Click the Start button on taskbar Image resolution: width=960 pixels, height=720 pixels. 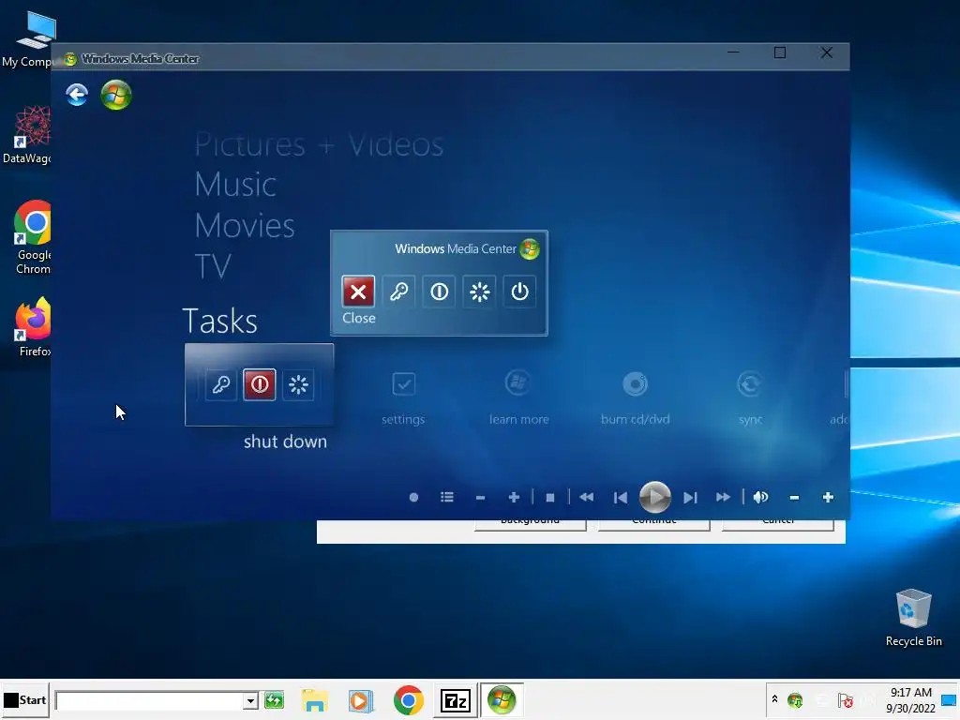coord(25,700)
